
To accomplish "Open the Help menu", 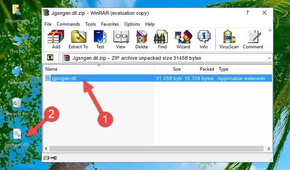I will 150,24.
